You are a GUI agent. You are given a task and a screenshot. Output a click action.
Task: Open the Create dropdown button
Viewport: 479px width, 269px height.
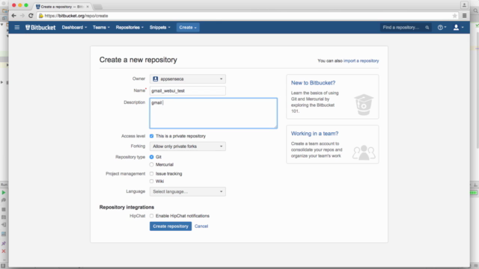point(188,28)
